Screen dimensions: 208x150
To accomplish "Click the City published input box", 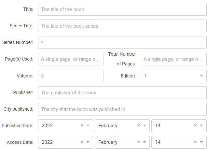I will point(122,109).
